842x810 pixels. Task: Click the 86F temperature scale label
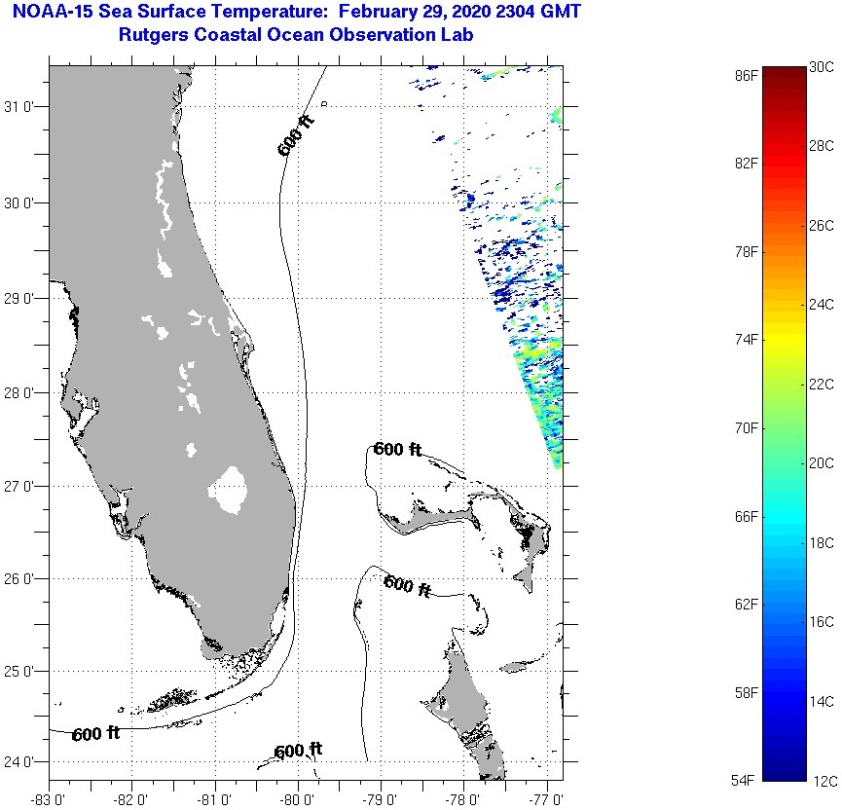747,75
